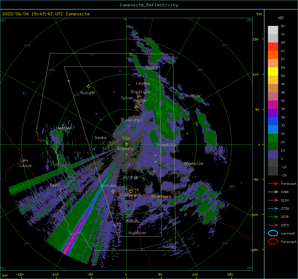Click the RedDeer city label
This screenshot has height=279, width=298.
coord(140,101)
